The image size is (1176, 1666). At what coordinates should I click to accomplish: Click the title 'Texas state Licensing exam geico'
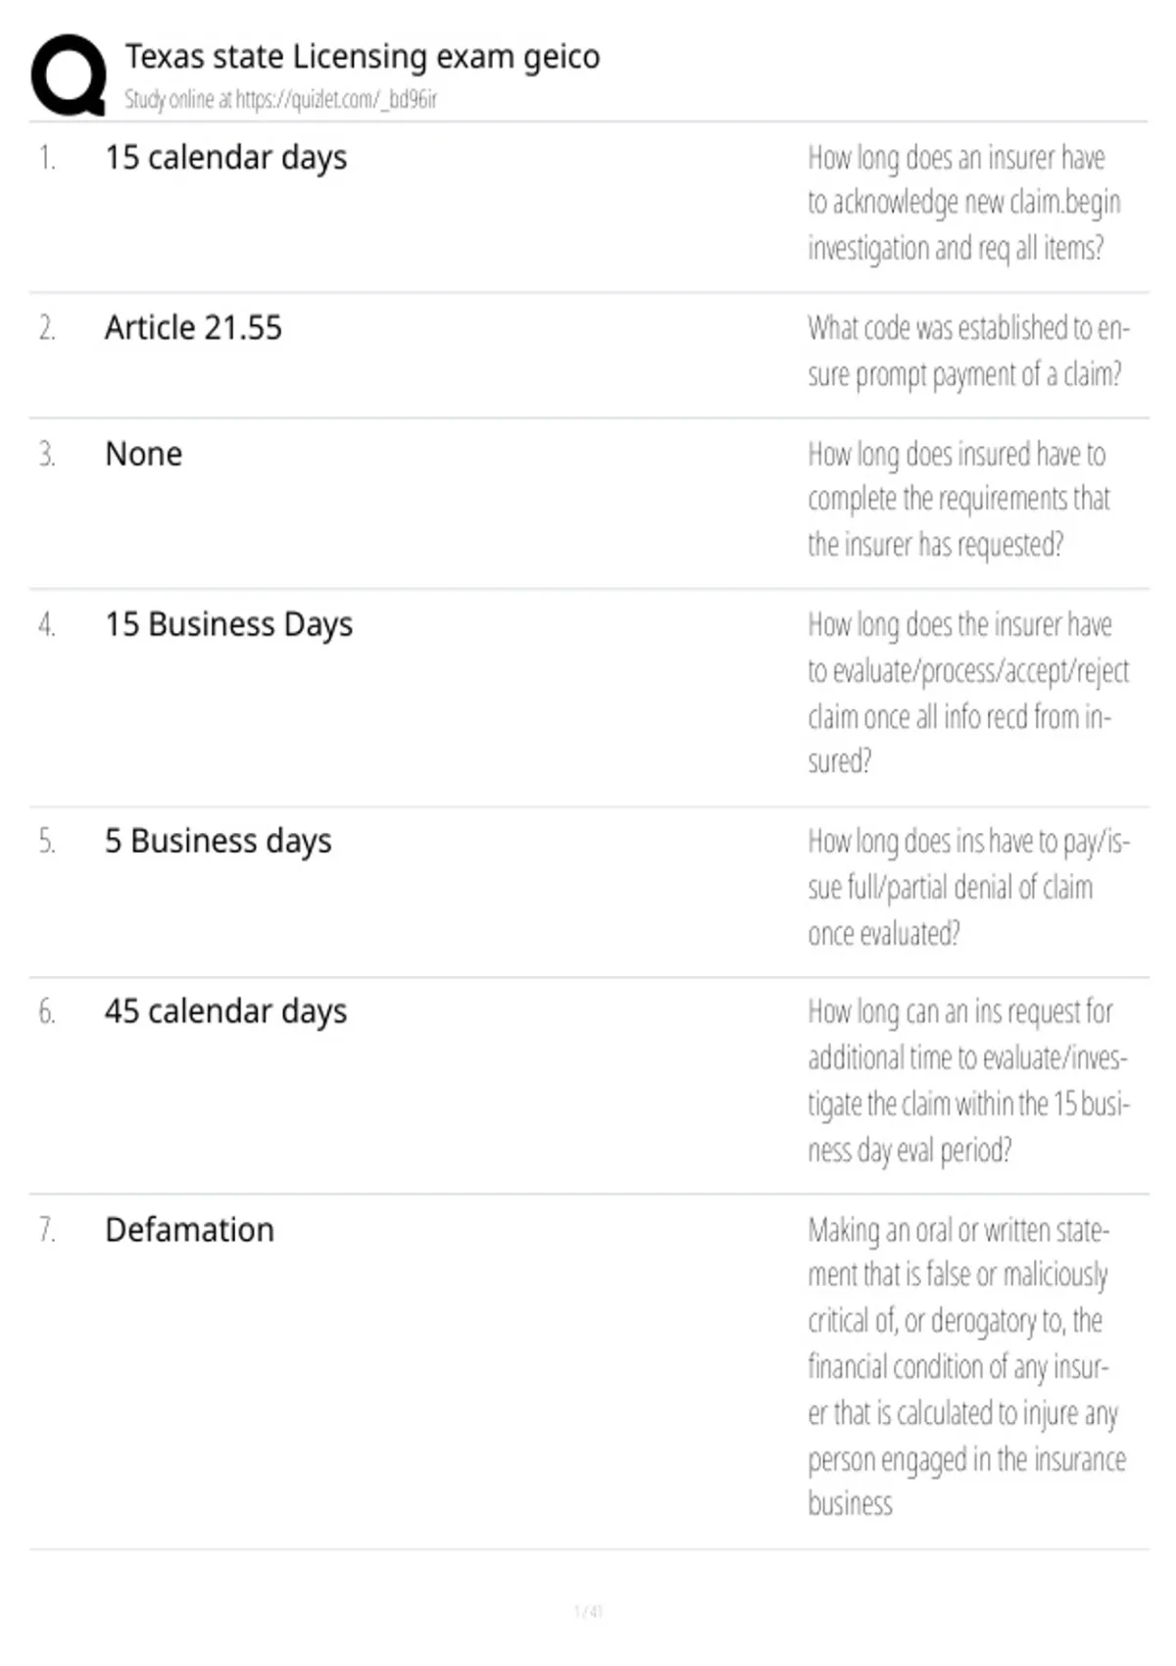(362, 58)
